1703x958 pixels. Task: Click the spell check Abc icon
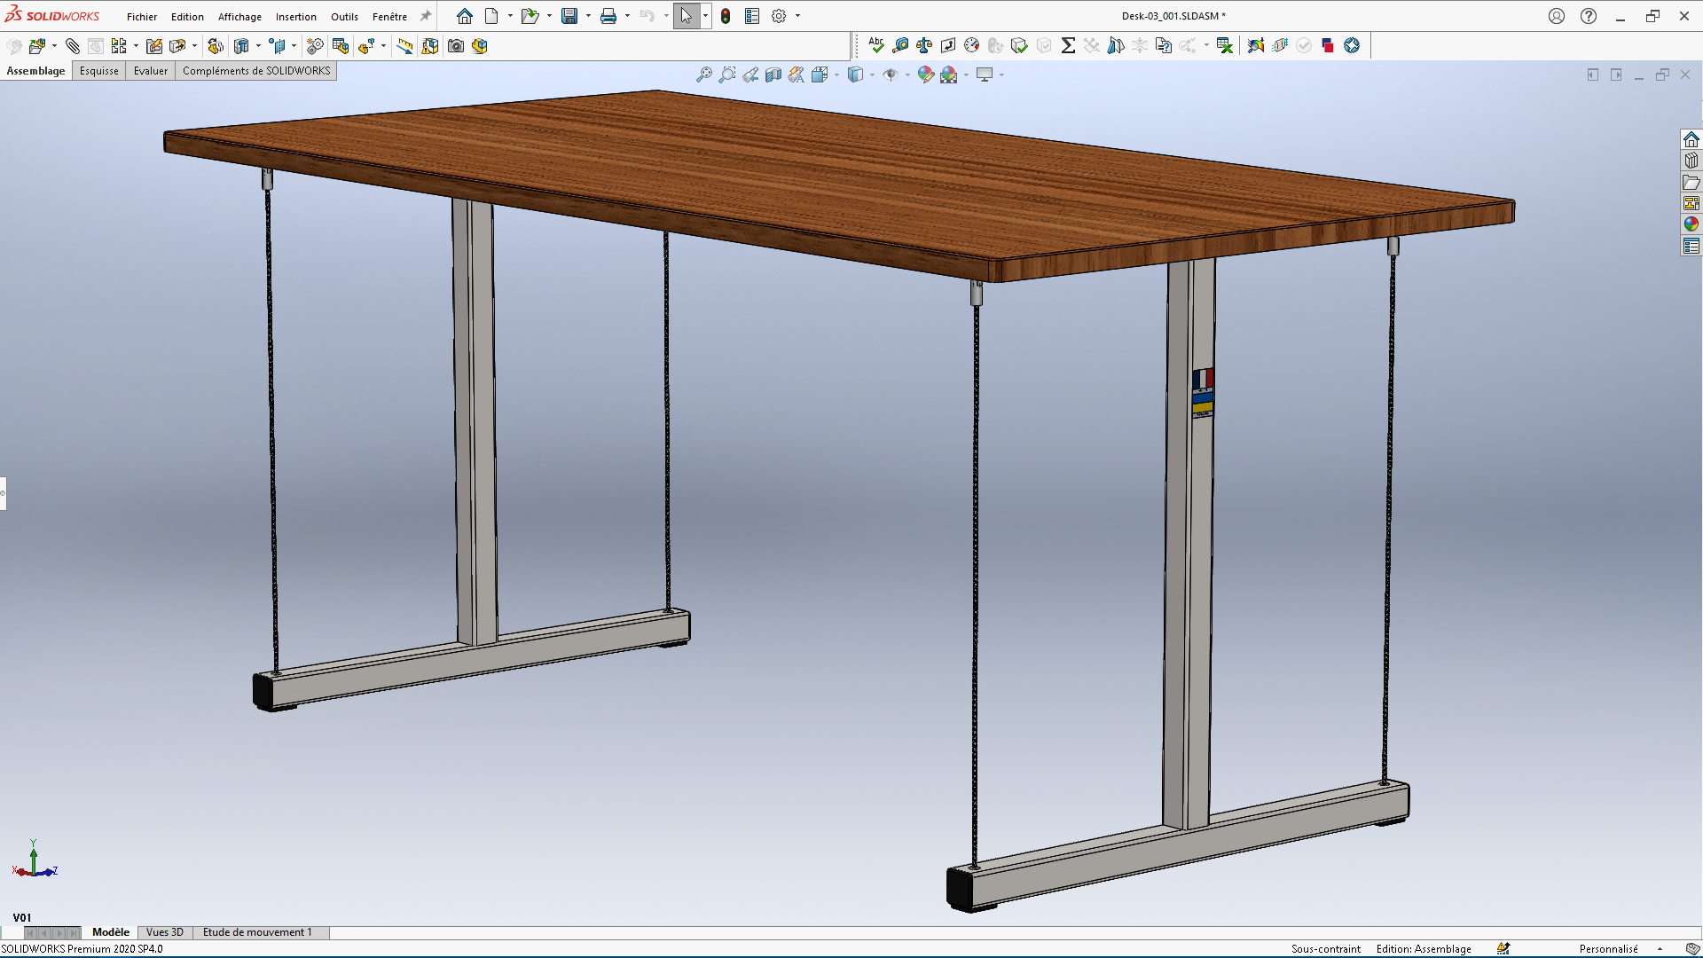(x=876, y=45)
